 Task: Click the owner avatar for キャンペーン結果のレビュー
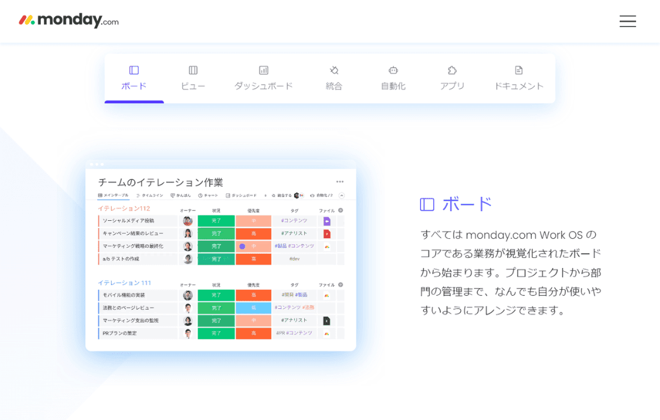coord(188,233)
